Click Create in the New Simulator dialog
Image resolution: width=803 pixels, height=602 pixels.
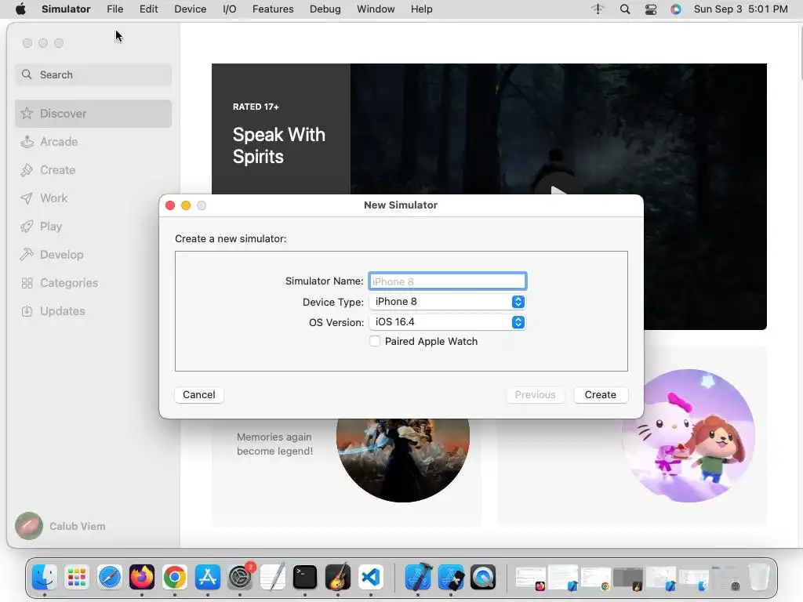click(x=601, y=395)
